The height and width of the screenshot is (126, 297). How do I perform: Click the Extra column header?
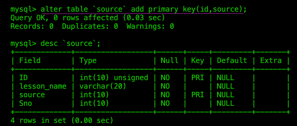(x=271, y=61)
